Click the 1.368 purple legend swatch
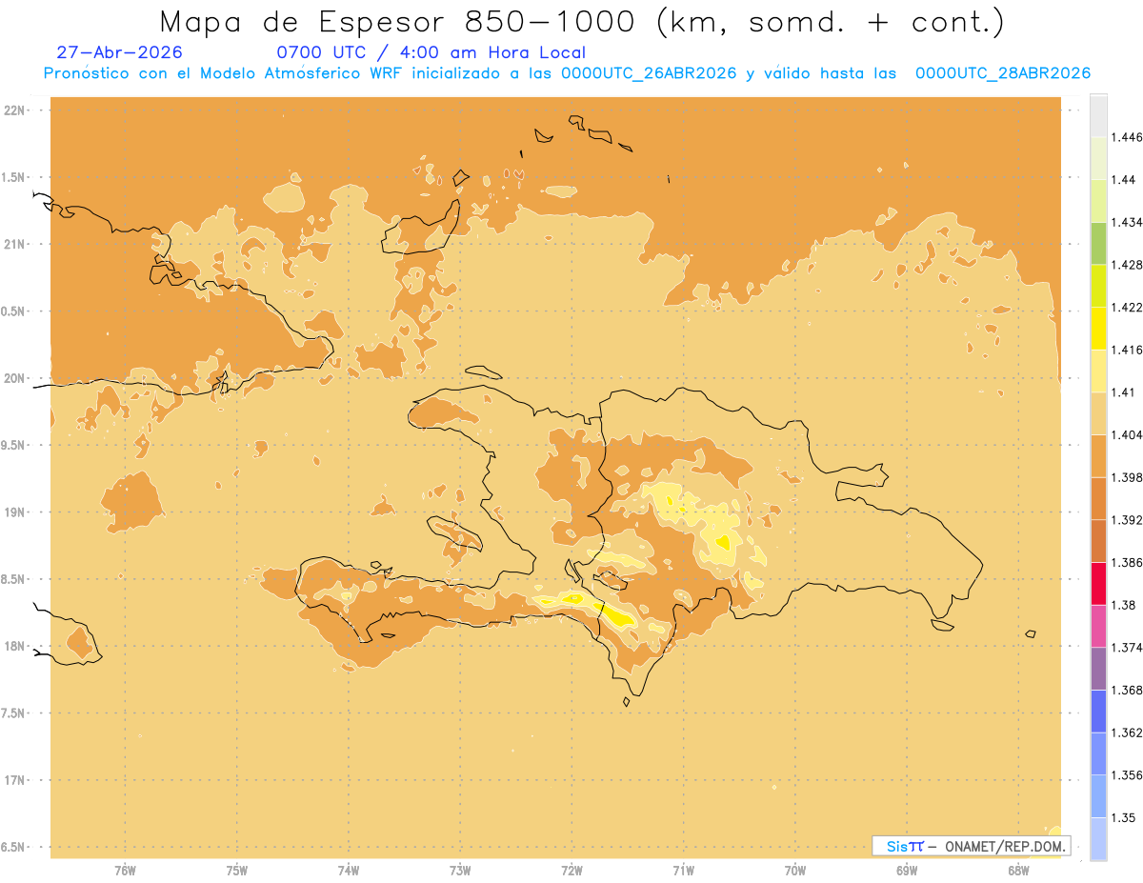 [1098, 669]
